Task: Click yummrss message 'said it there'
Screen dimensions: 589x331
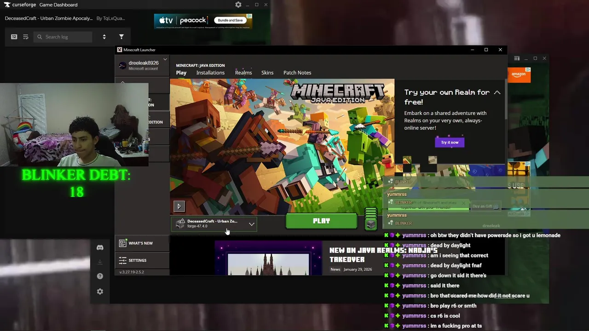Action: coord(445,285)
